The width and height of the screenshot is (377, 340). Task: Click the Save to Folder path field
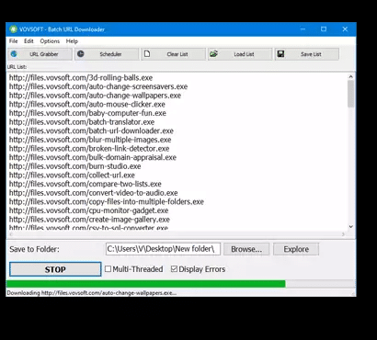click(163, 249)
